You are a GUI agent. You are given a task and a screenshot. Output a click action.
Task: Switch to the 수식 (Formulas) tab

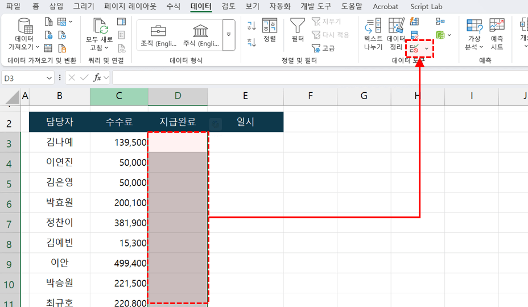click(174, 6)
